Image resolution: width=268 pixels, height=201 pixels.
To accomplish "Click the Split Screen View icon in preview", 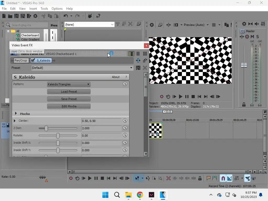I will tap(176, 25).
